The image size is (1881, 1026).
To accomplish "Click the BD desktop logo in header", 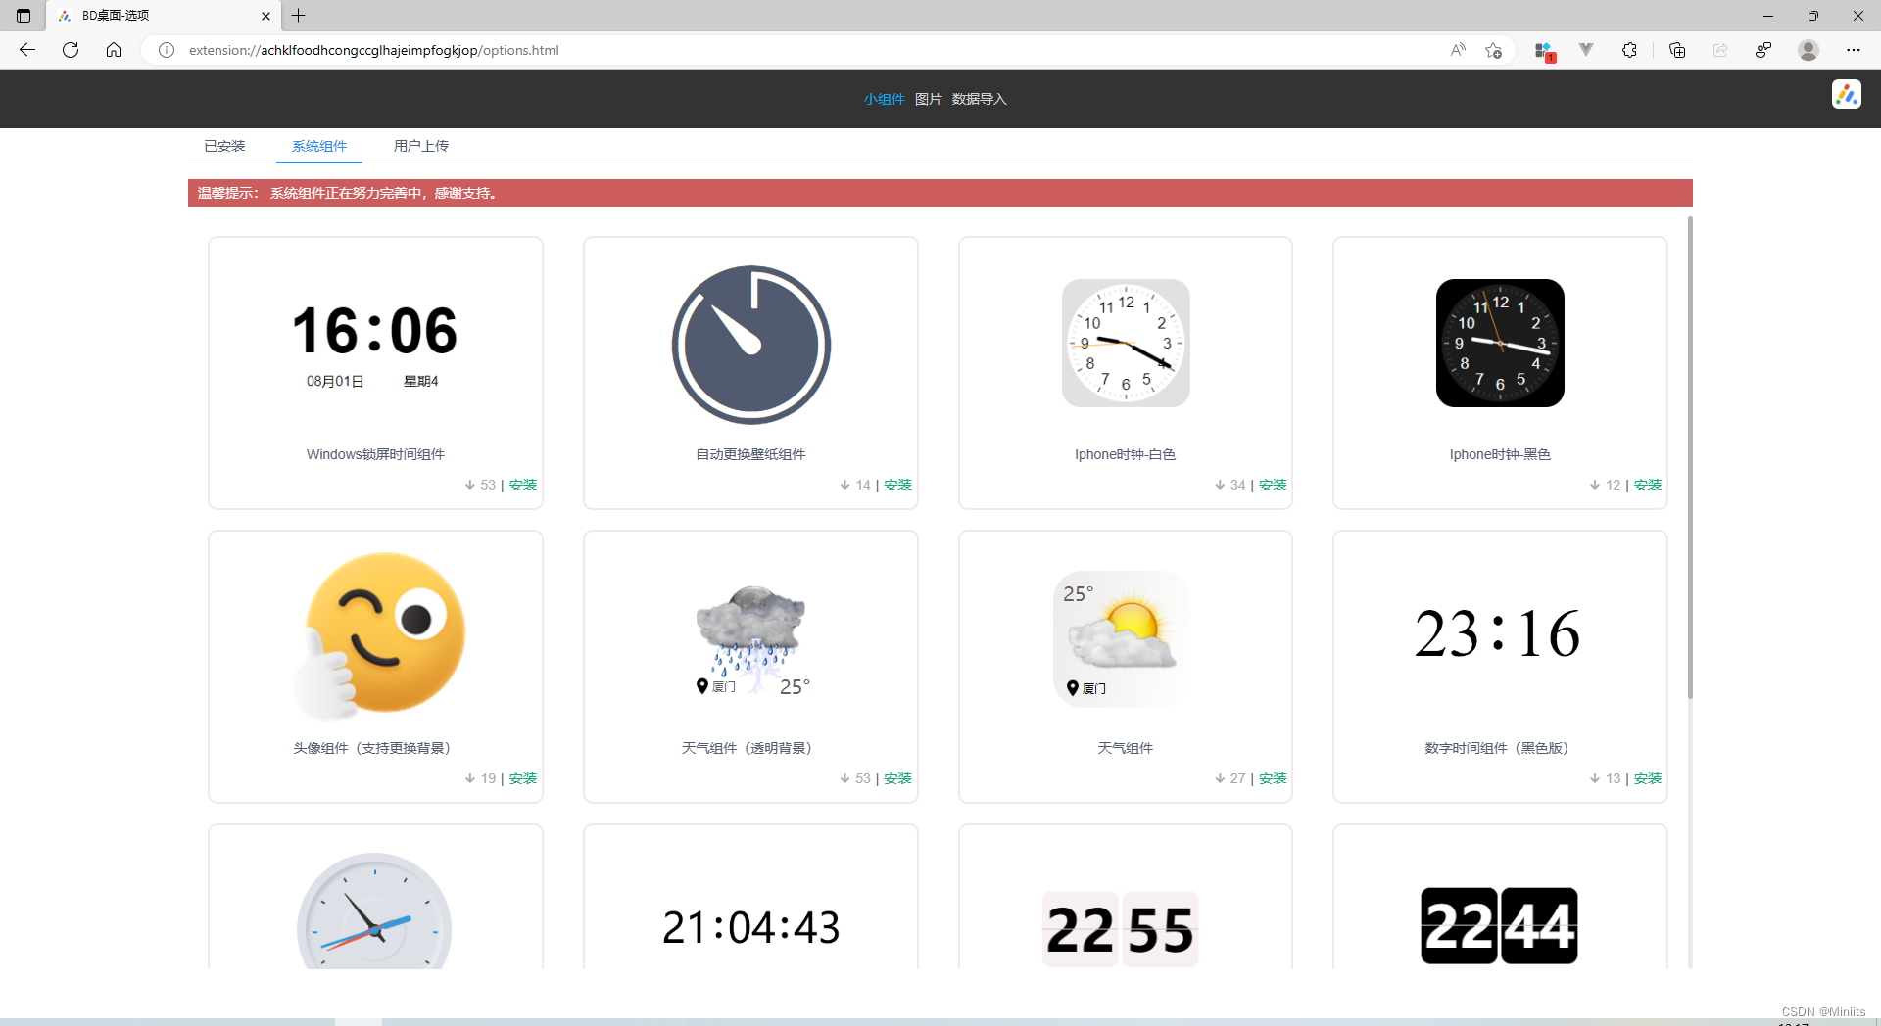I will [x=1847, y=94].
